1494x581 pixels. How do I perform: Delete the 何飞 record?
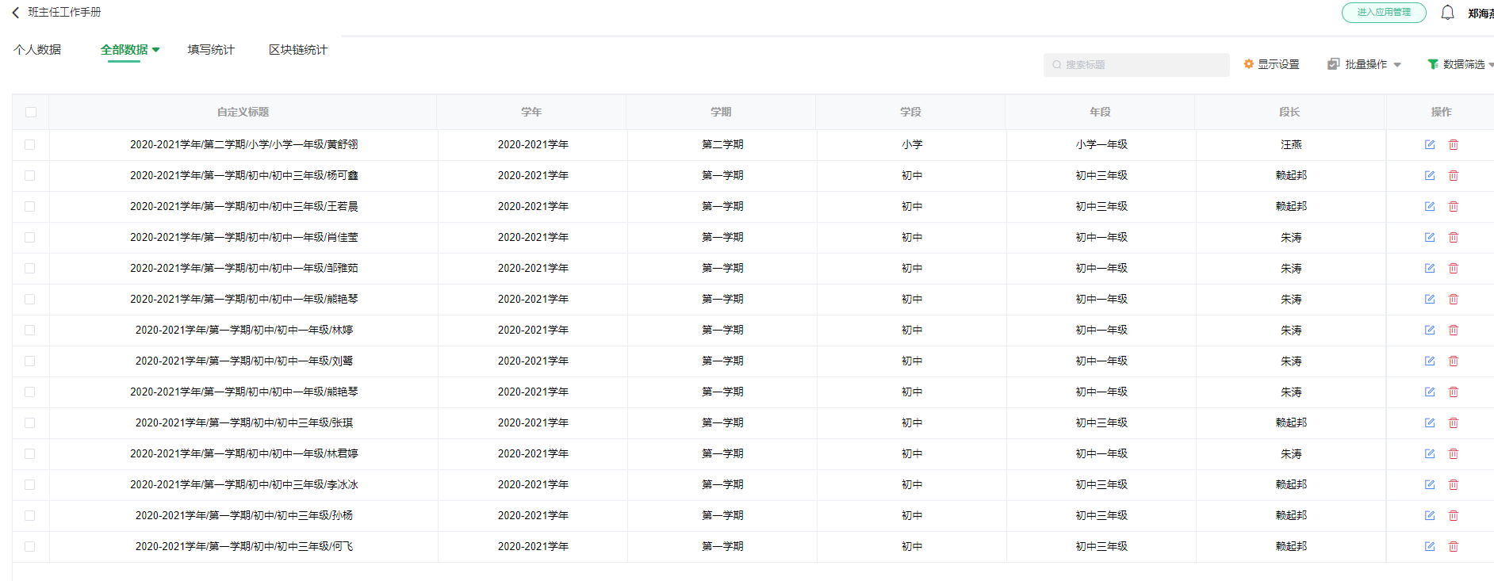tap(1454, 546)
